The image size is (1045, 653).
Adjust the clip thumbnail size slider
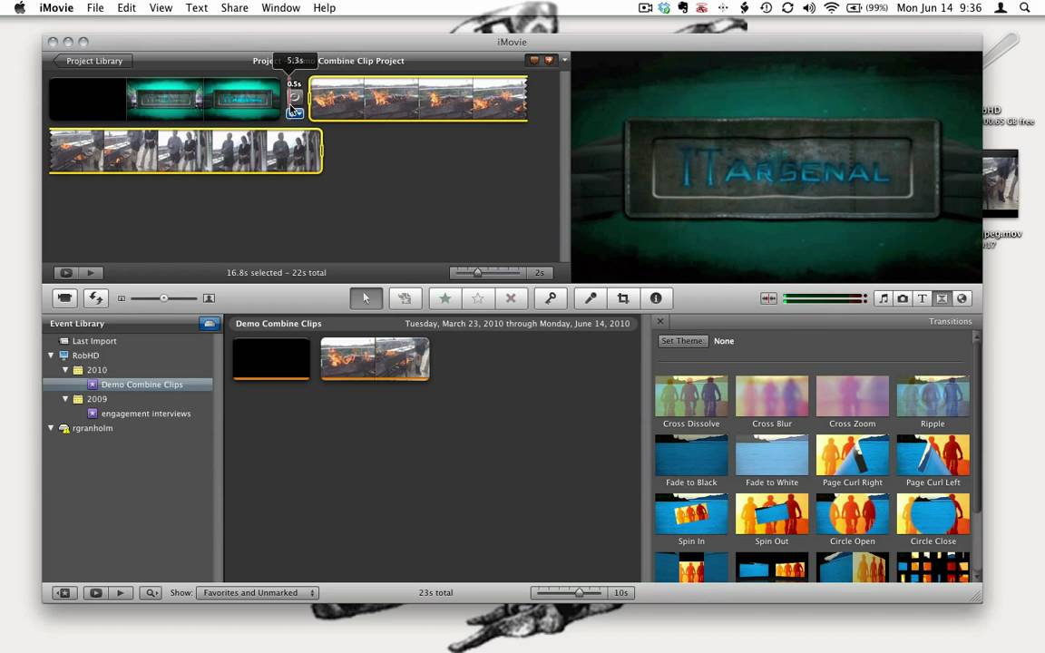point(164,298)
